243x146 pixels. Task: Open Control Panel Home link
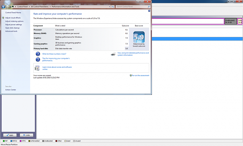(13, 13)
